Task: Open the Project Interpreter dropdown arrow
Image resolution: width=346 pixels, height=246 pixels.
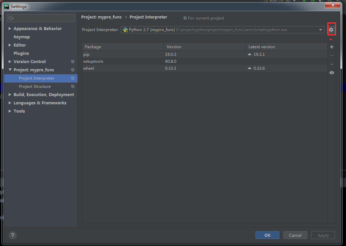Action: click(320, 30)
